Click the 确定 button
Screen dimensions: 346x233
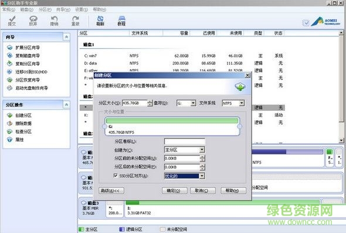(x=175, y=191)
